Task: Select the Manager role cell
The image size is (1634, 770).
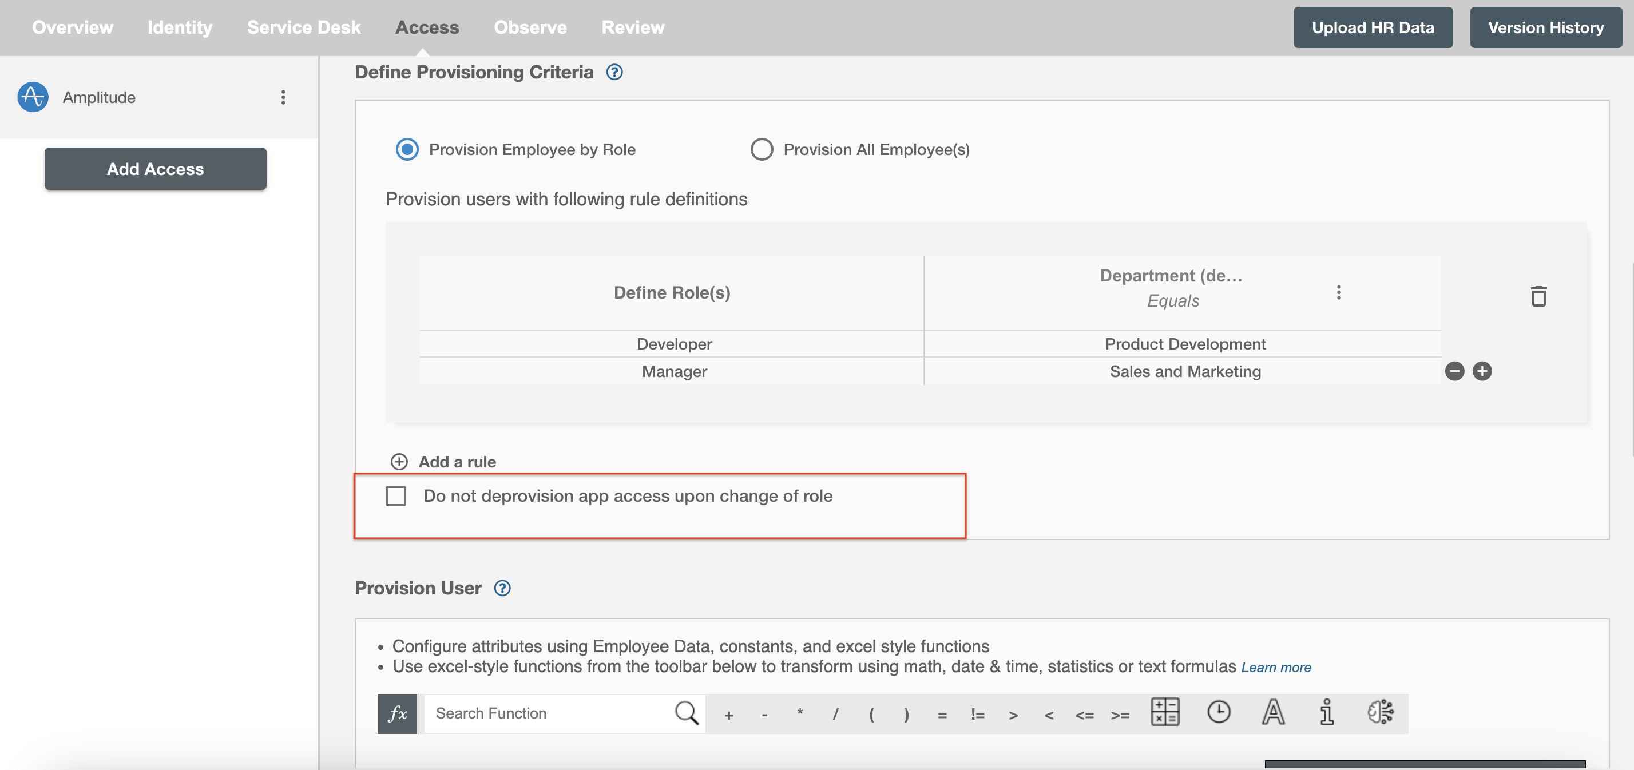Action: pyautogui.click(x=672, y=371)
